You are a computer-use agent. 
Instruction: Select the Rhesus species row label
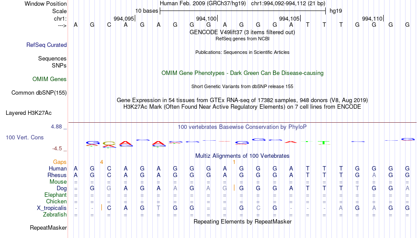pyautogui.click(x=57, y=175)
